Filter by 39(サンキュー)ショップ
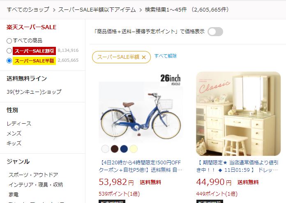This screenshot has width=286, height=203. click(34, 92)
